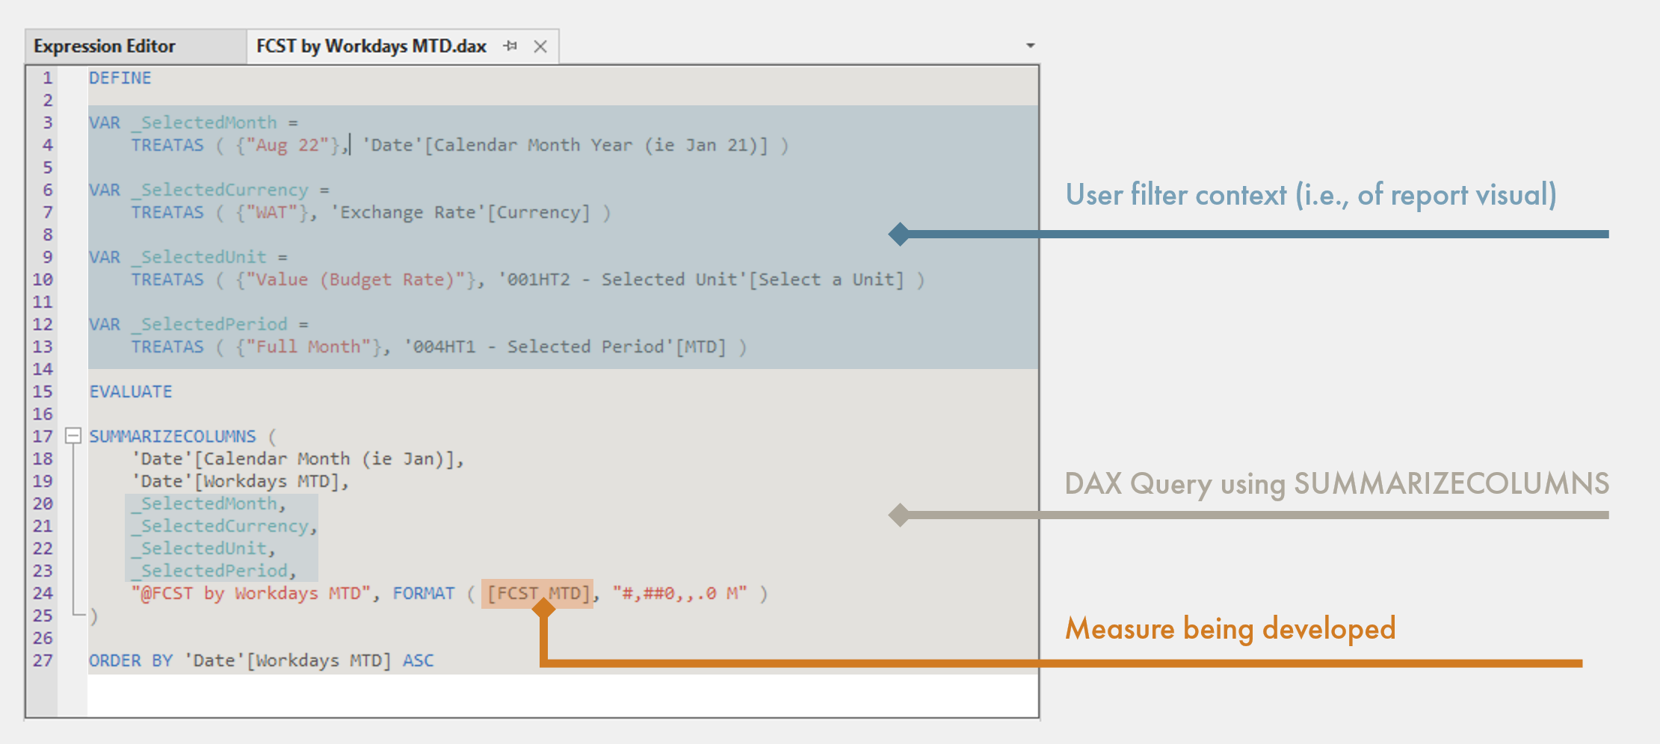Click the TREATAS function on line 4
The height and width of the screenshot is (744, 1660).
pyautogui.click(x=168, y=145)
